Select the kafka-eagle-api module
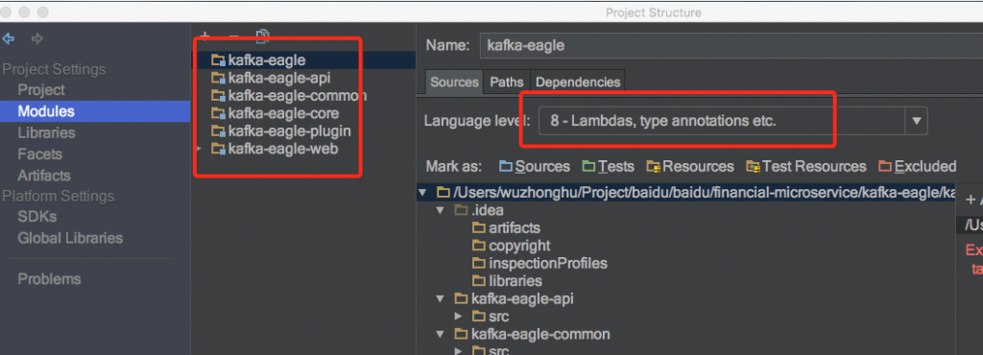Image resolution: width=983 pixels, height=355 pixels. (279, 79)
